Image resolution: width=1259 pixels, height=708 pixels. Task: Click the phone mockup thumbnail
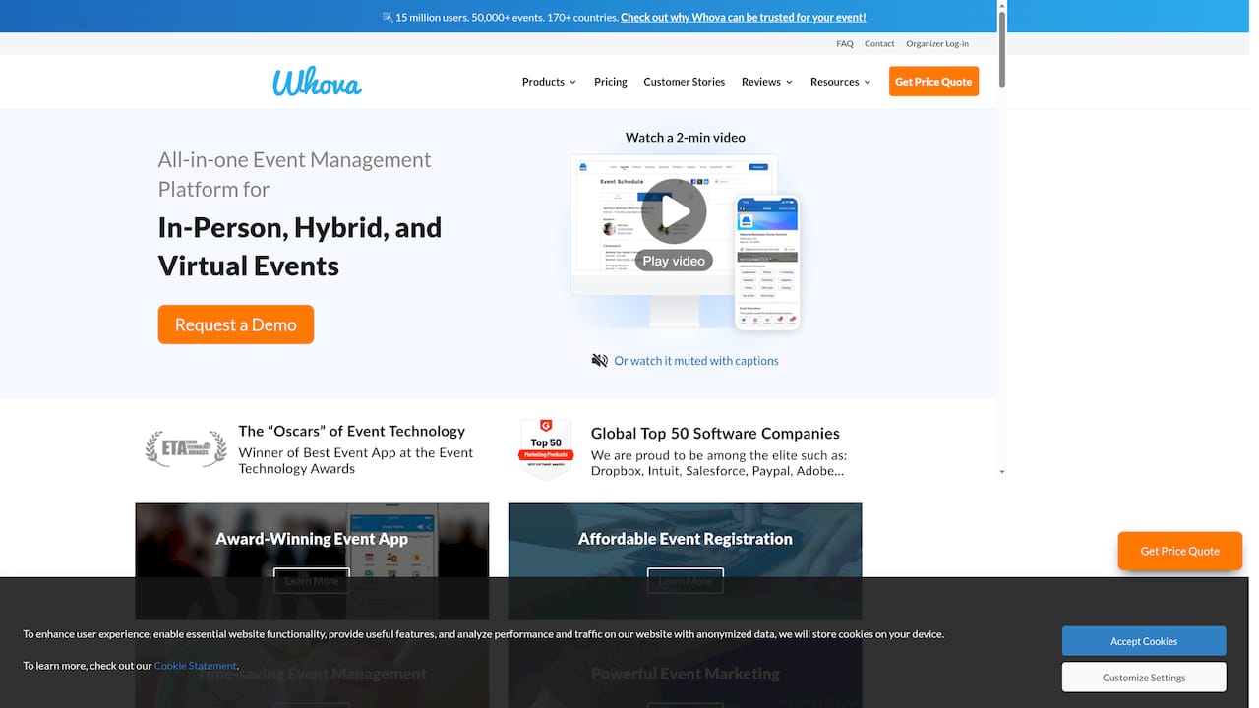766,261
